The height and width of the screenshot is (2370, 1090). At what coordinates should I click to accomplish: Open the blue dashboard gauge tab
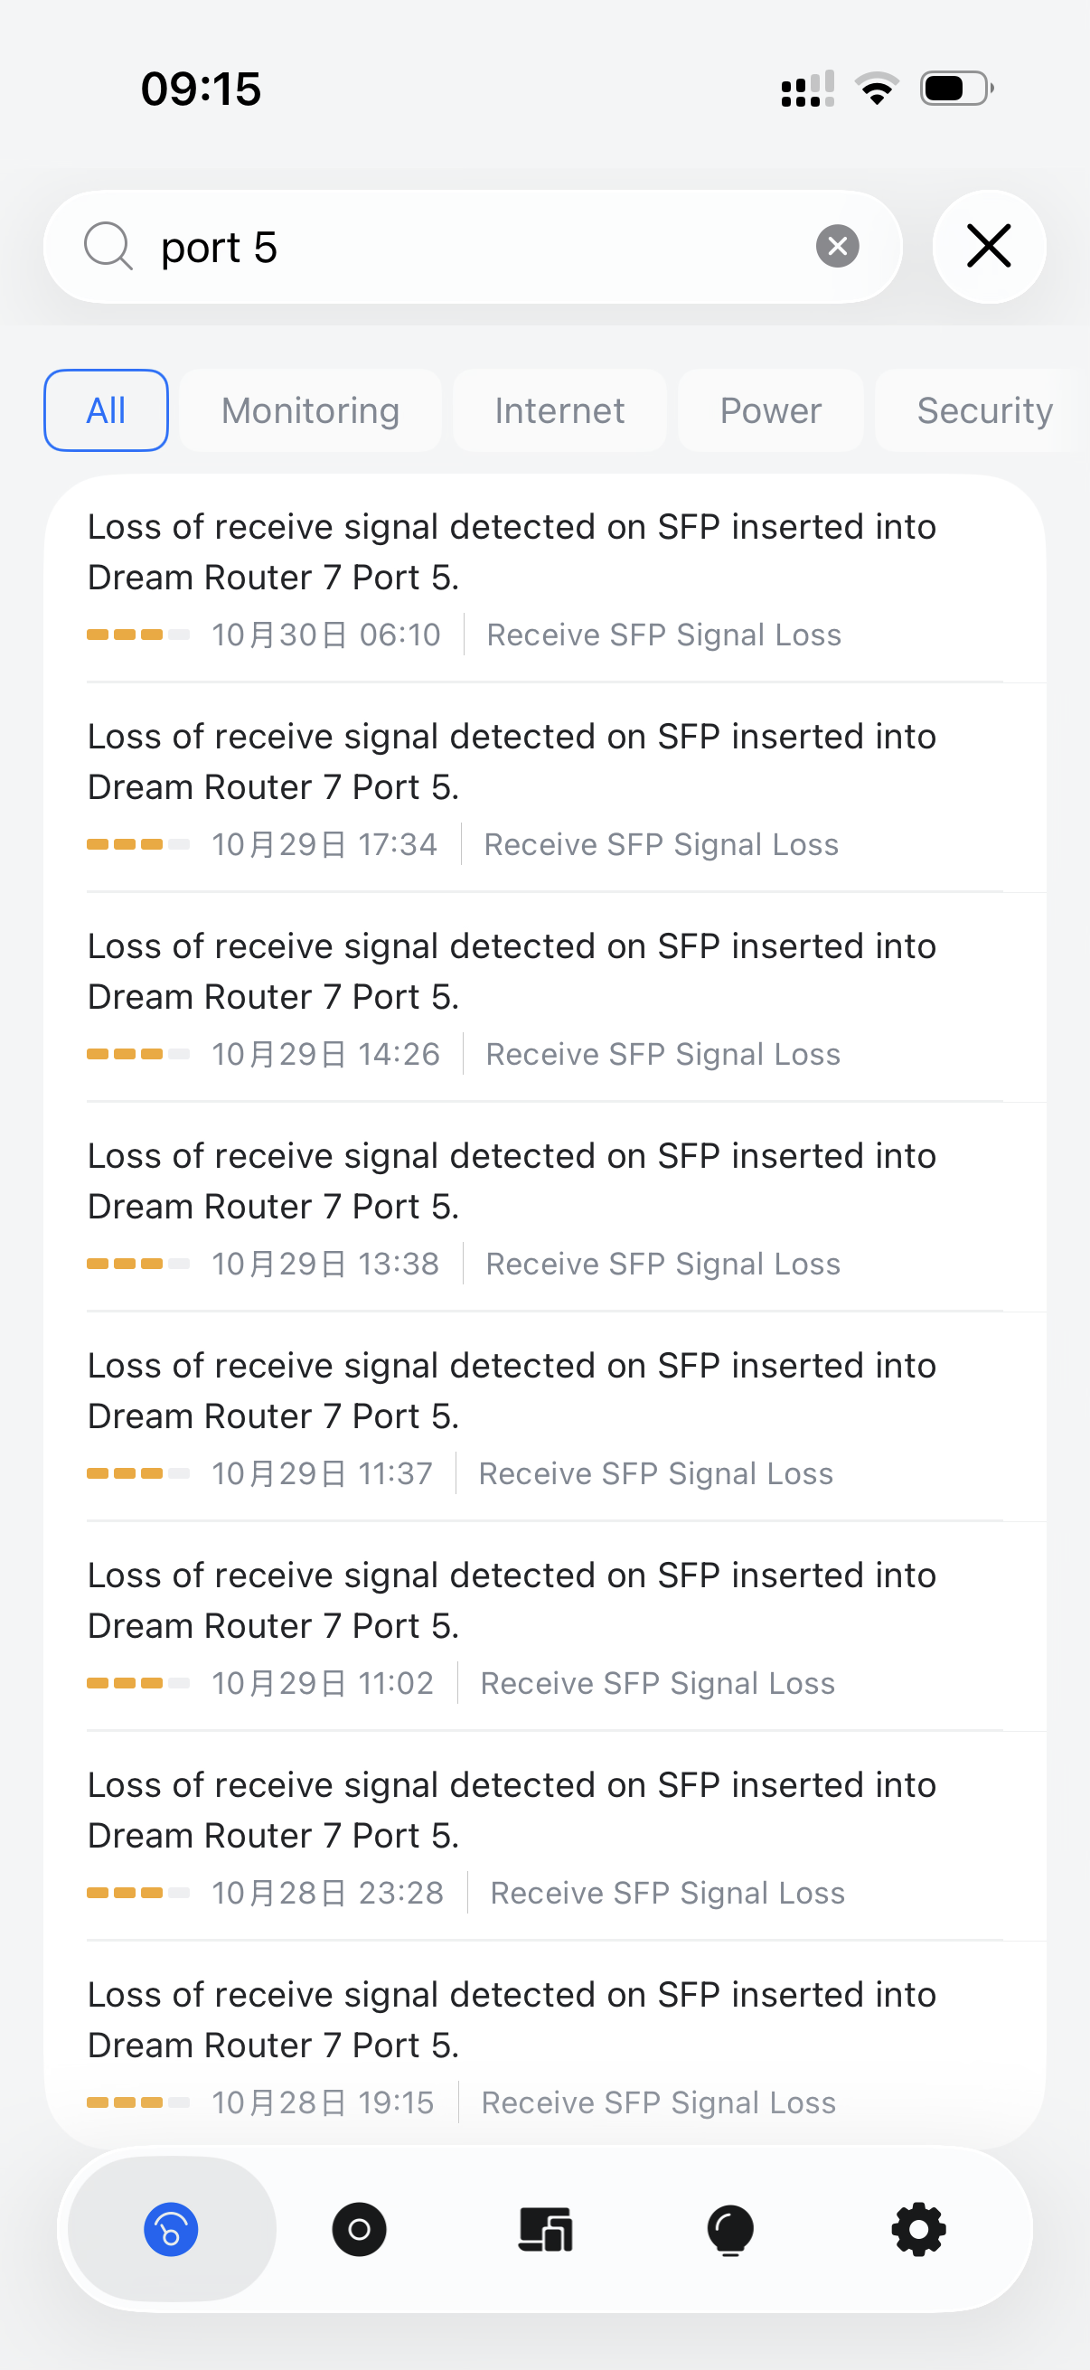pos(171,2229)
